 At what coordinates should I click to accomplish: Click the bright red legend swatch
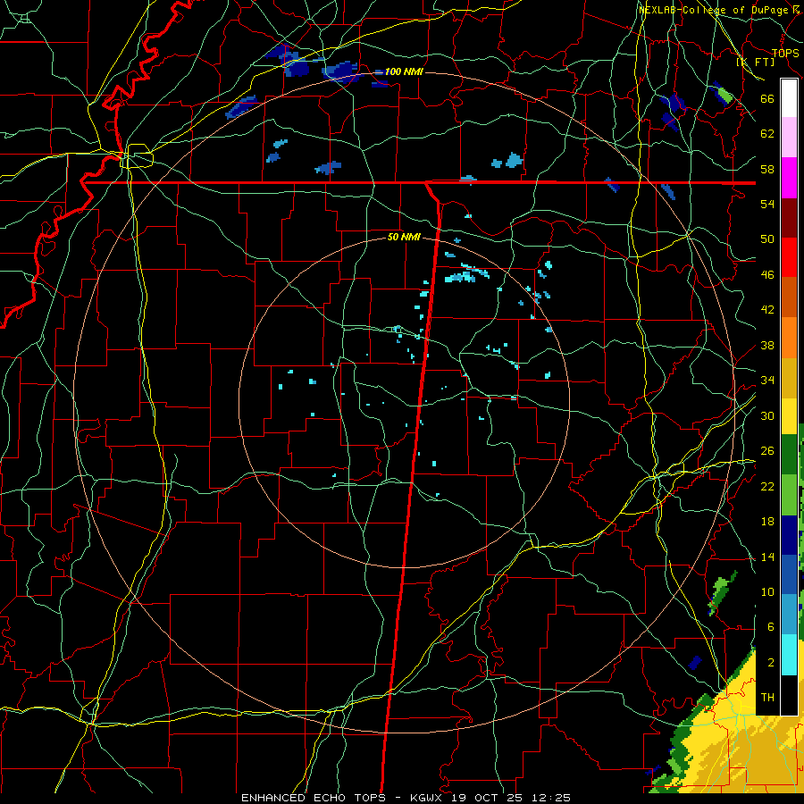tap(789, 257)
